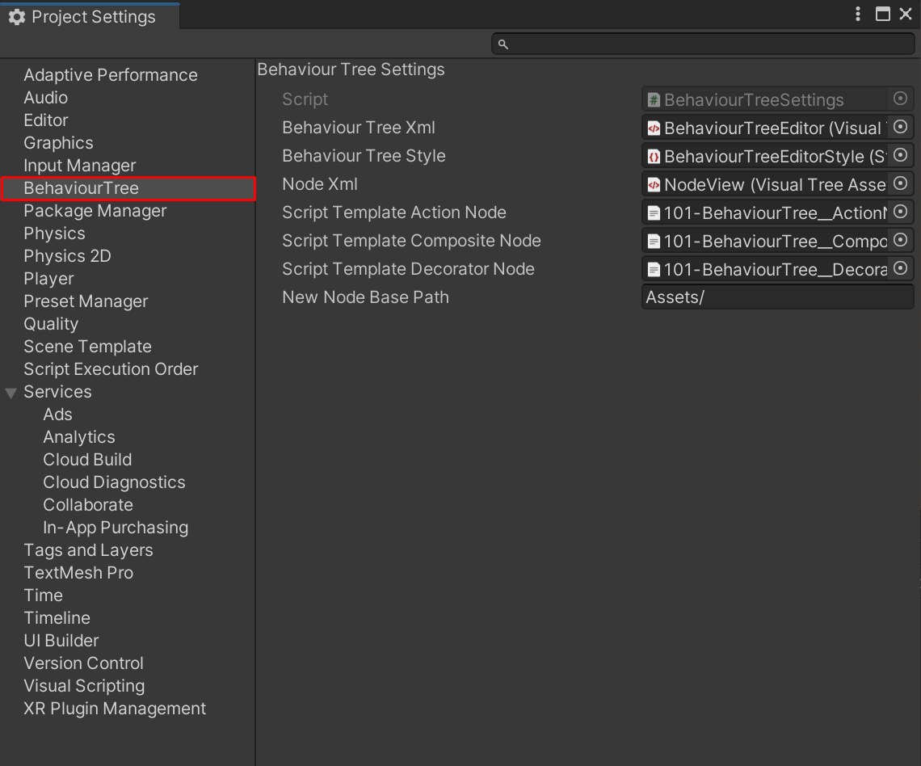Open Cloud Diagnostics under Services
The height and width of the screenshot is (766, 921).
click(114, 482)
